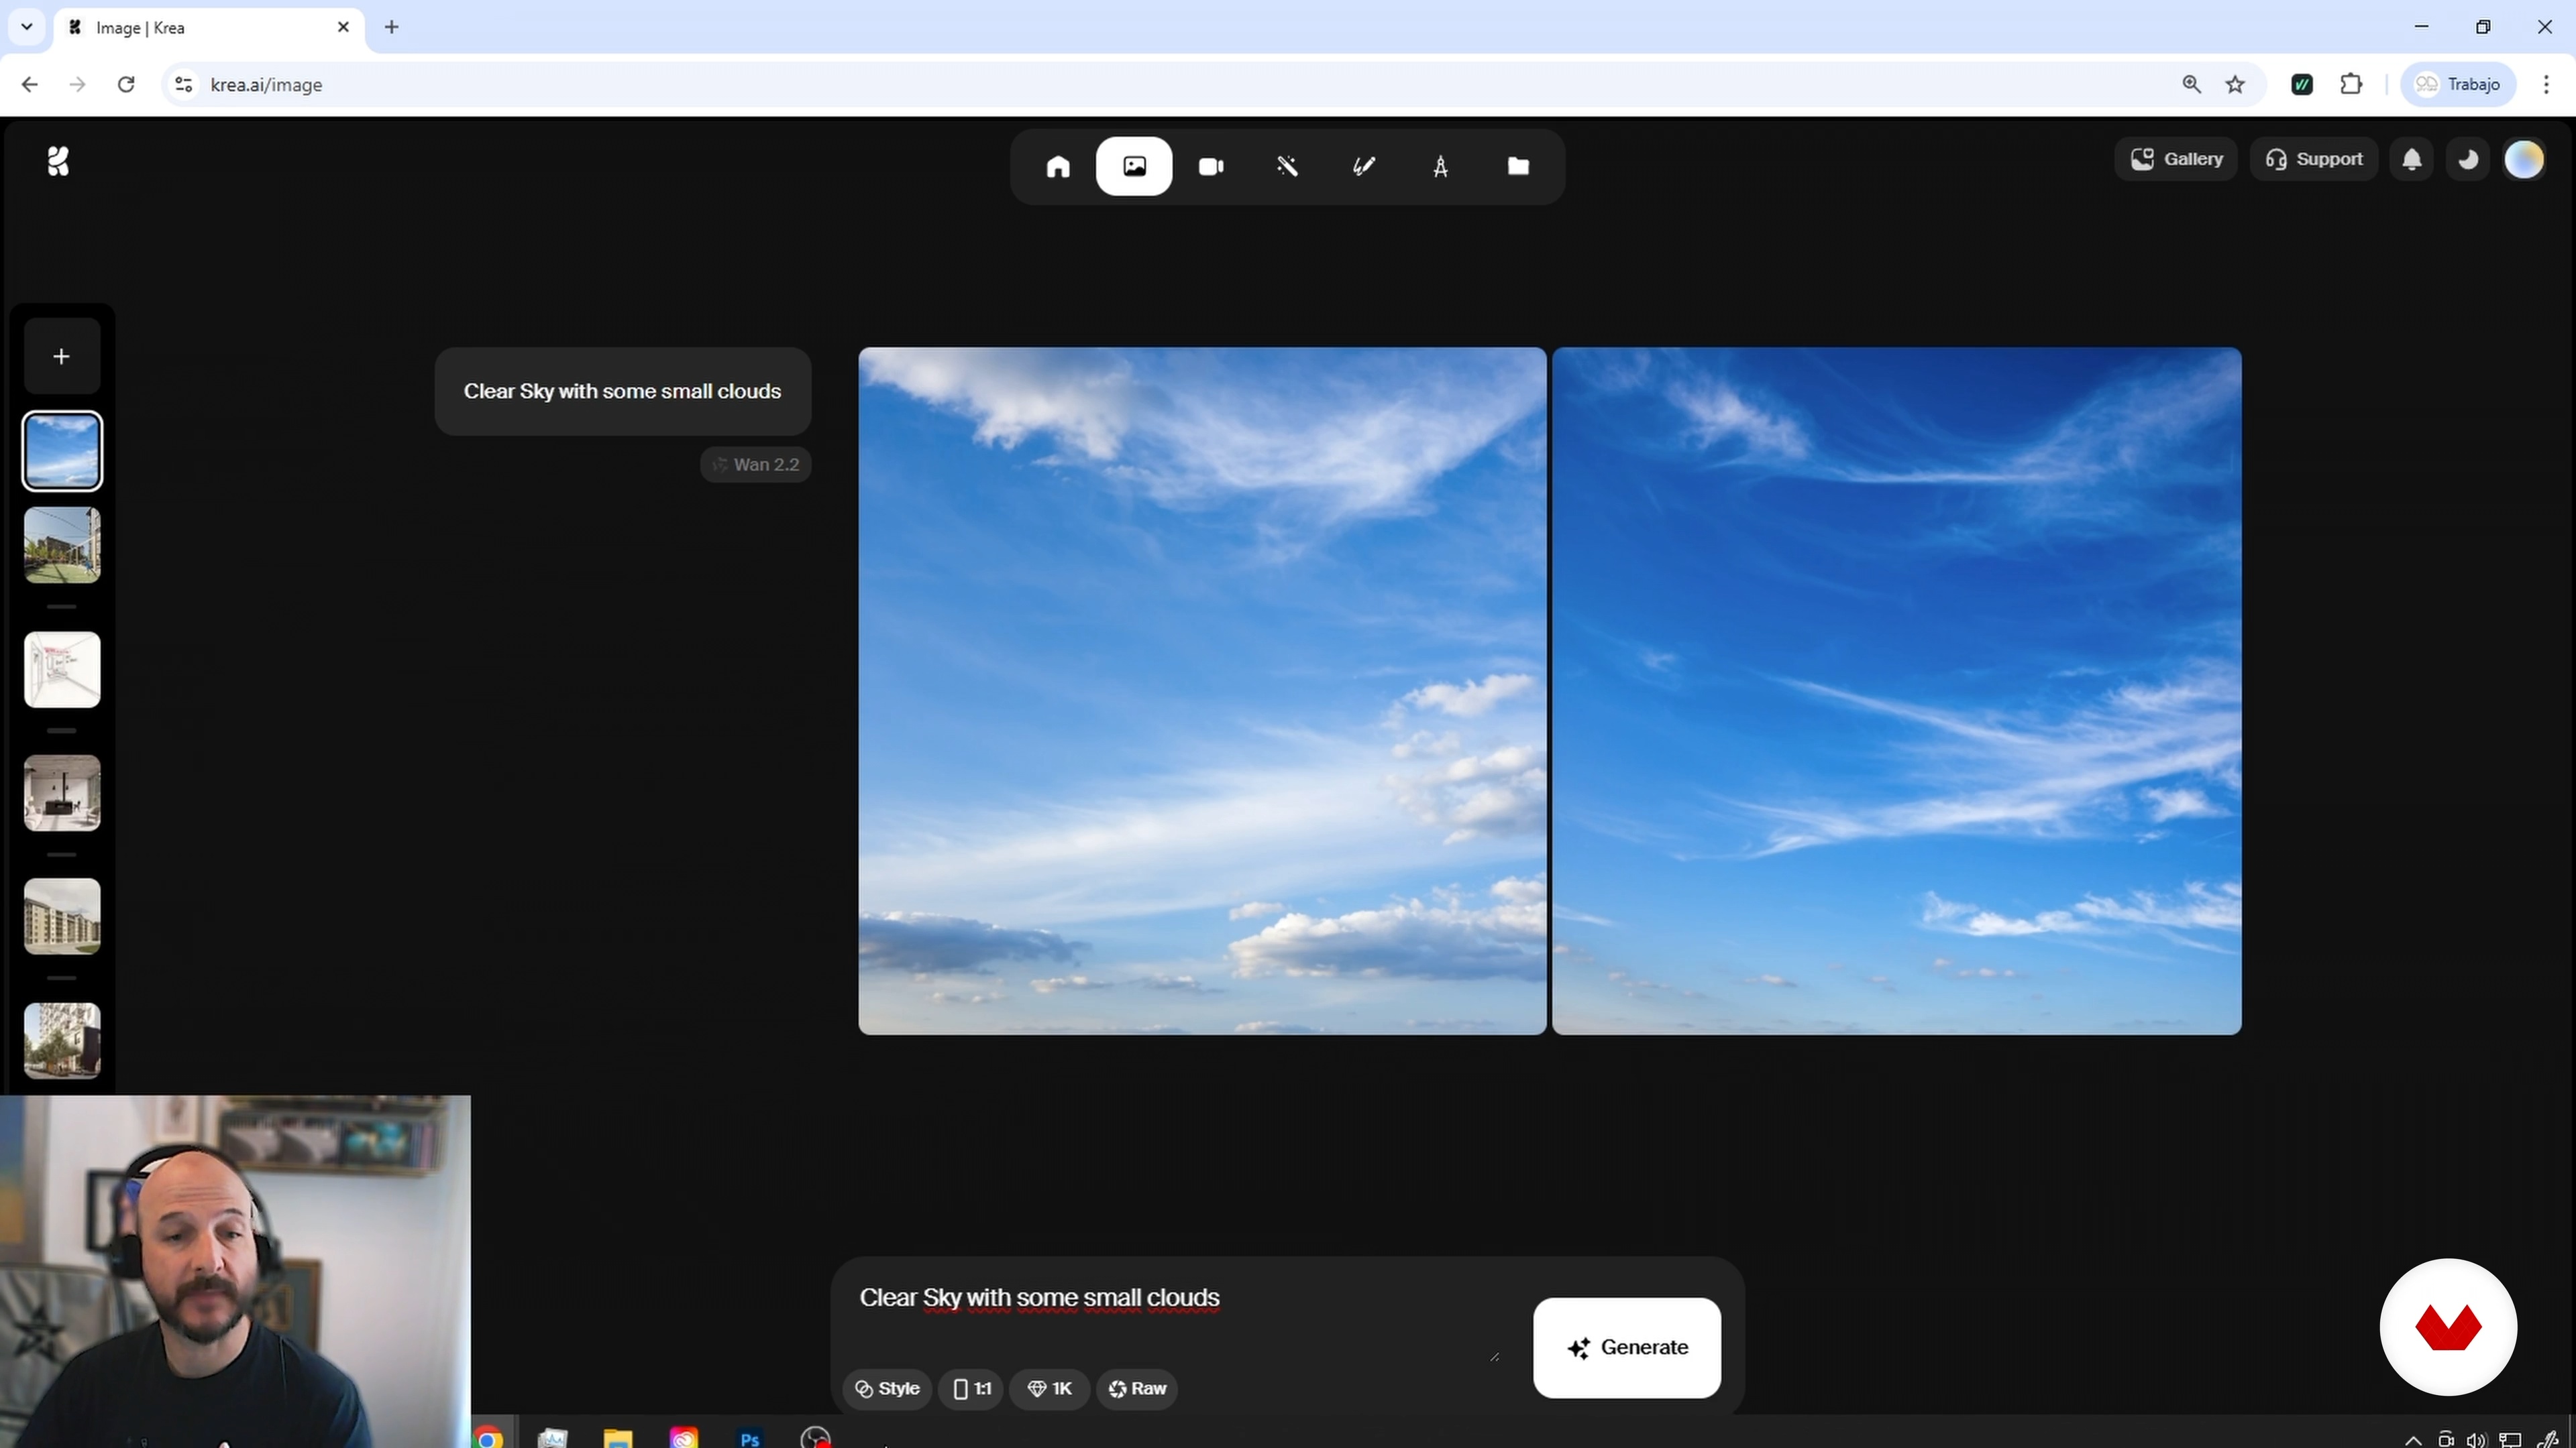Open the Style selector

pos(887,1388)
